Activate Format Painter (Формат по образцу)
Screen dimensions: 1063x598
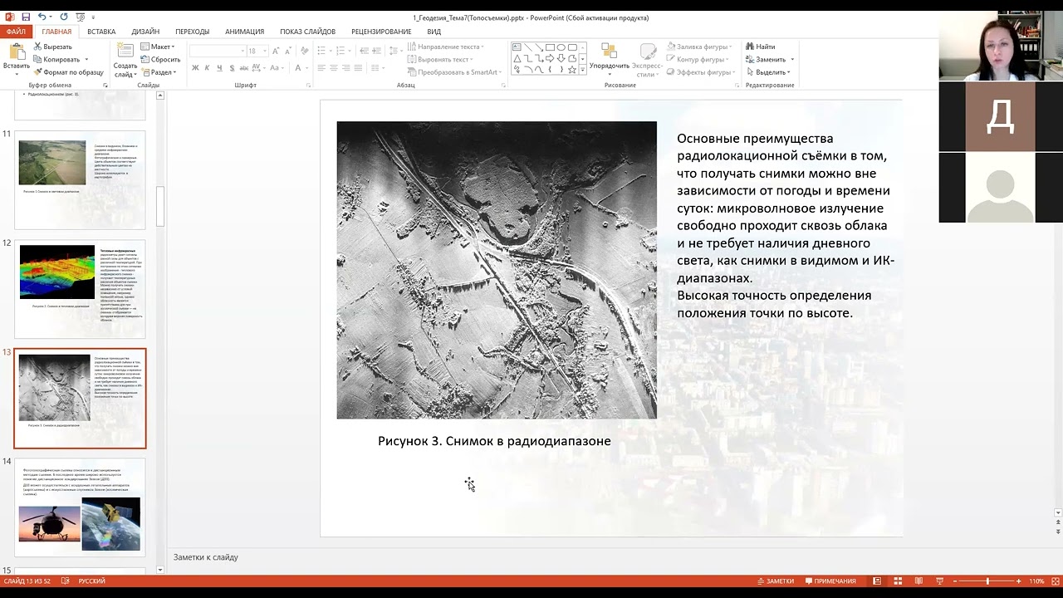point(68,72)
